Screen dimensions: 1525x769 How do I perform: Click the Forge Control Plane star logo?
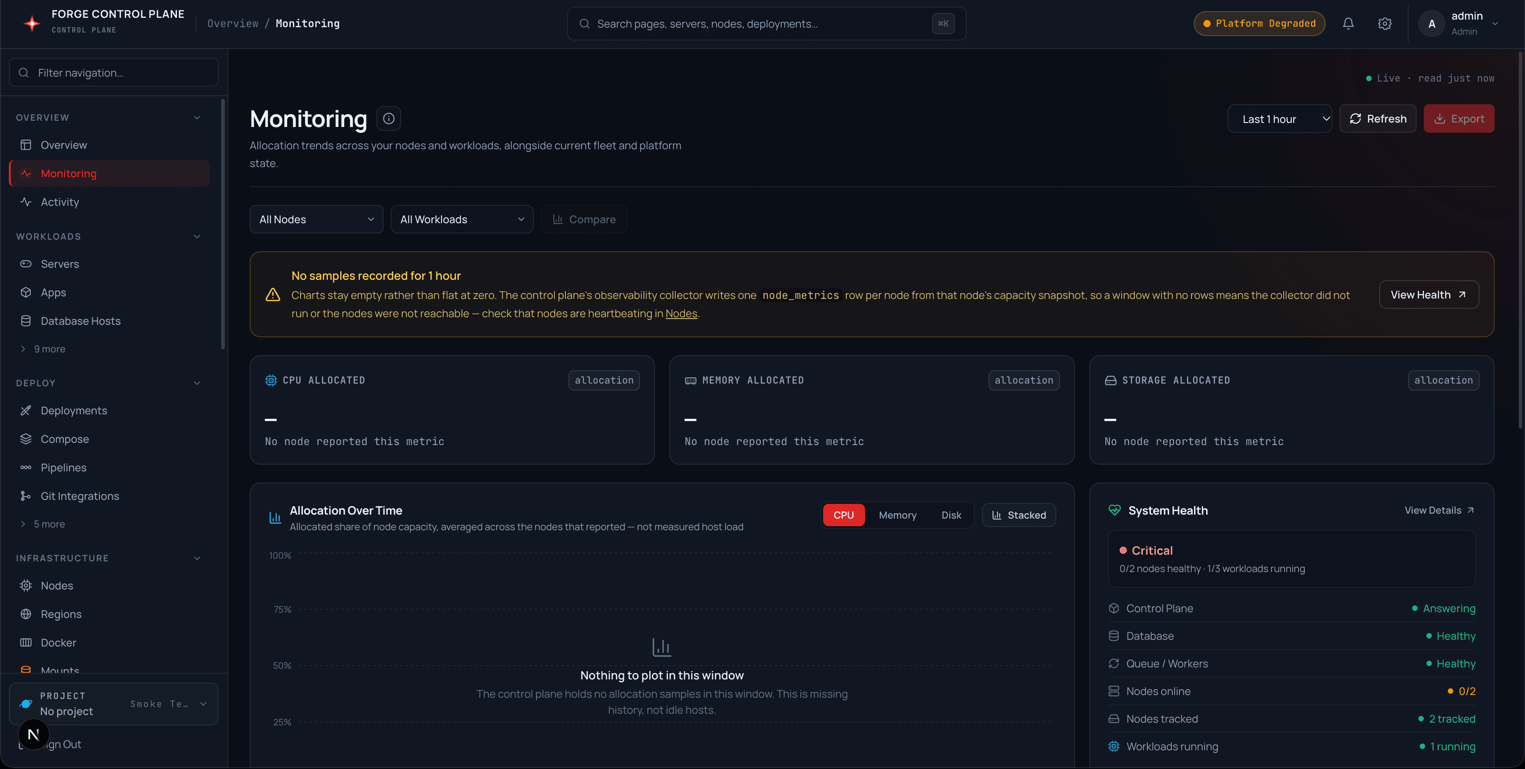coord(32,23)
